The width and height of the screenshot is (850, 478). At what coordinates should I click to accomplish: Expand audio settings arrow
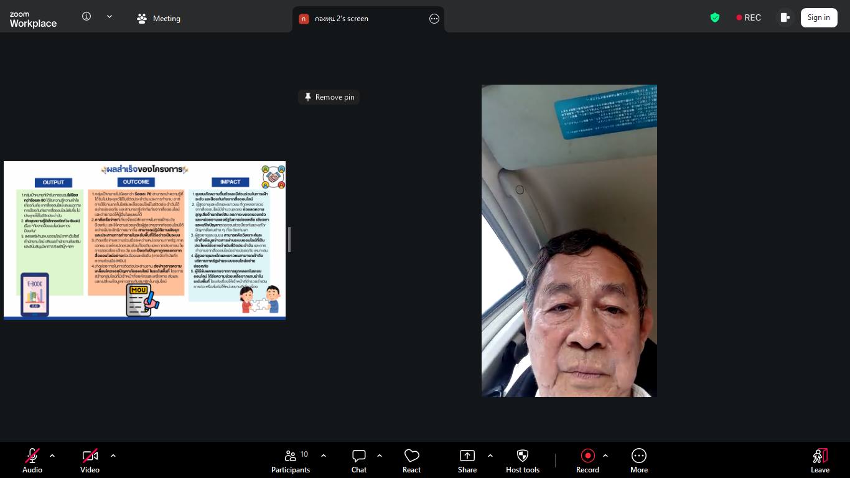tap(52, 456)
